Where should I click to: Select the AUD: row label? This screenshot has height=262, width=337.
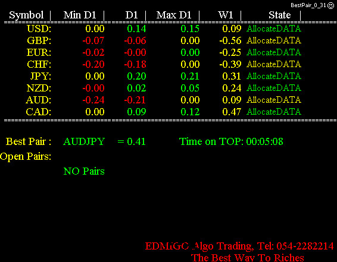pos(39,100)
